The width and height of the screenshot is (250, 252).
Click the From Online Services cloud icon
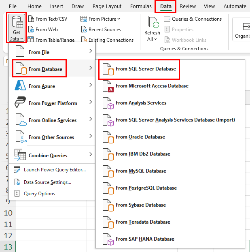click(21, 120)
